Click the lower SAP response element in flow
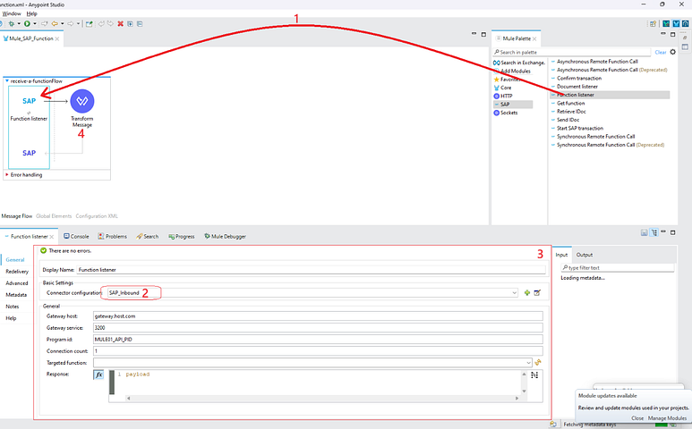692x429 pixels. coord(30,153)
